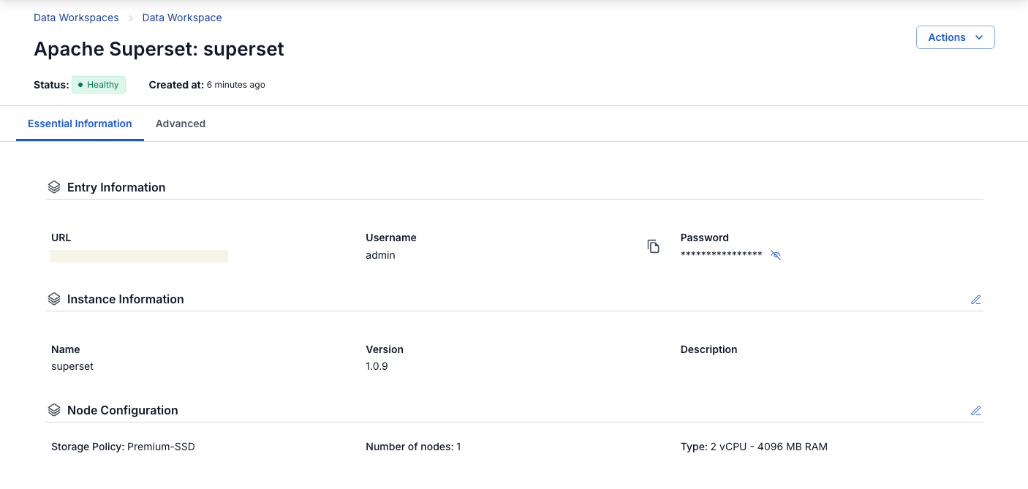Select the masked password asterisks

coord(722,255)
